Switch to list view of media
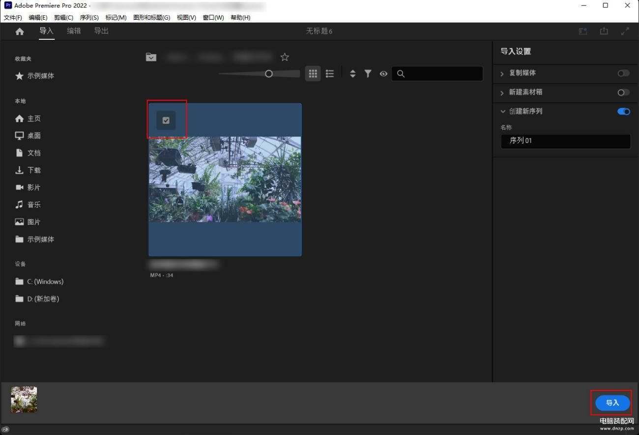 [330, 74]
